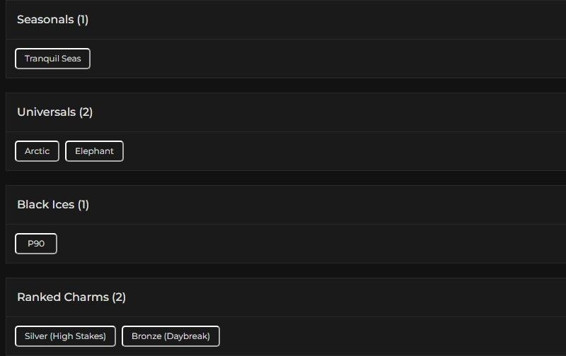Collapse the Universals section header
This screenshot has height=356, width=566.
click(x=283, y=112)
